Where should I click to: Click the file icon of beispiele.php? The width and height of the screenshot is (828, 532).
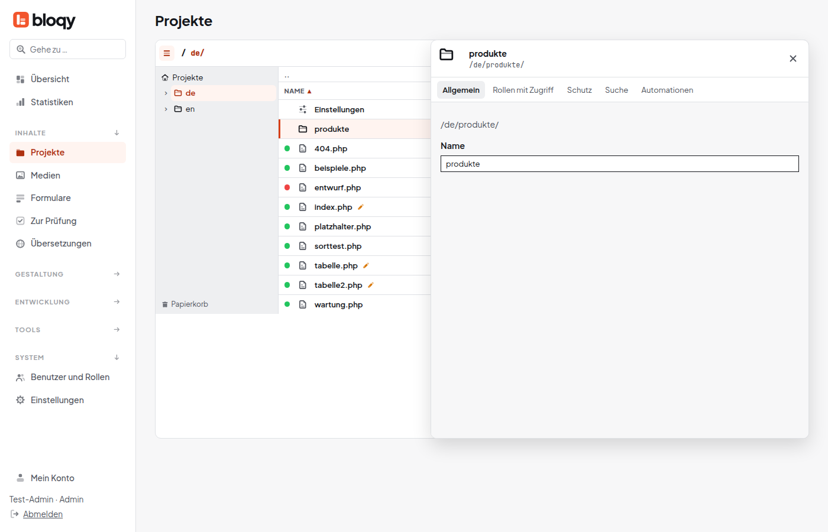click(303, 168)
